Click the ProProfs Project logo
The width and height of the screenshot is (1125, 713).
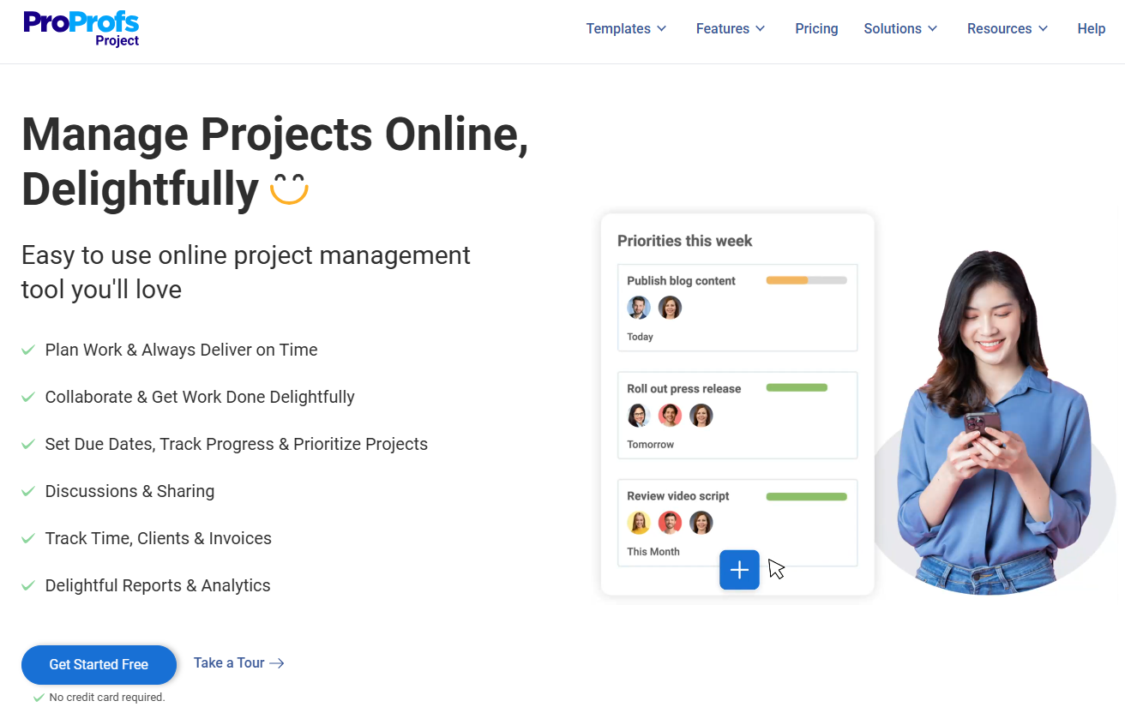point(81,27)
